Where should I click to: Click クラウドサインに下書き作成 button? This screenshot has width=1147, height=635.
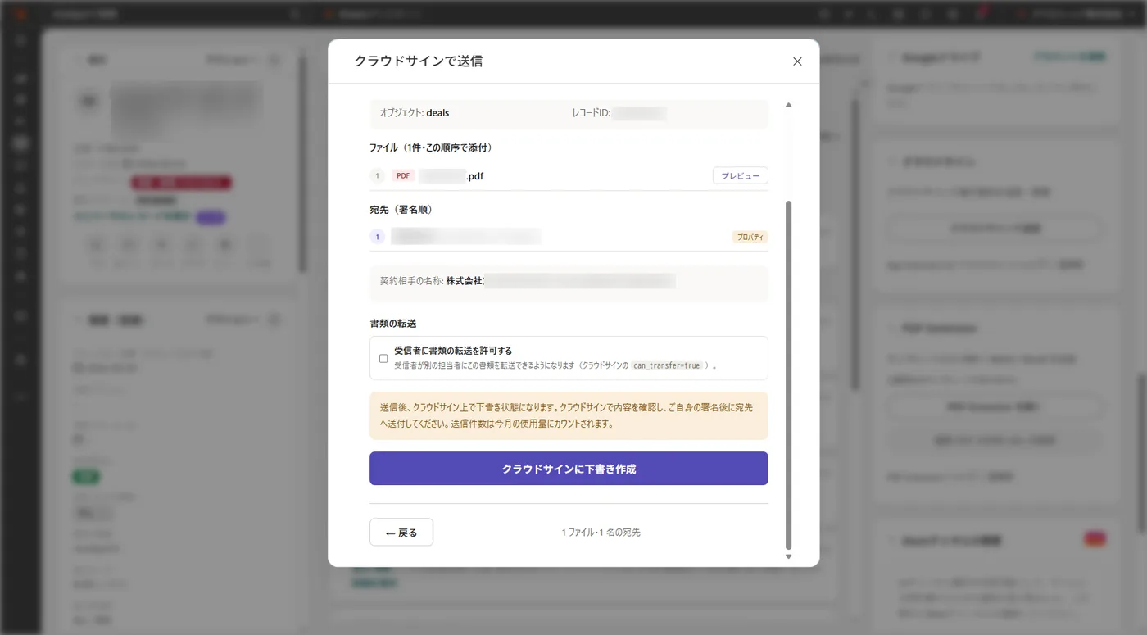click(569, 469)
